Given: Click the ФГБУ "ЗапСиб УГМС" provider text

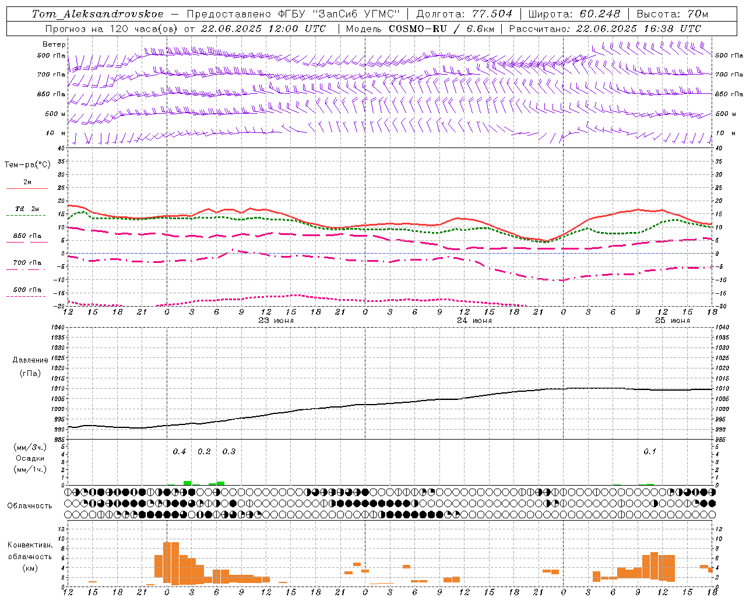Looking at the screenshot, I should 340,14.
